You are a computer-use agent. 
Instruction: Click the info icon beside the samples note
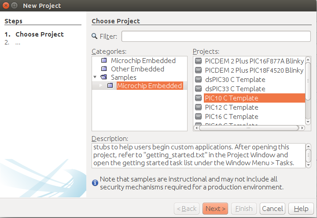pyautogui.click(x=95, y=182)
